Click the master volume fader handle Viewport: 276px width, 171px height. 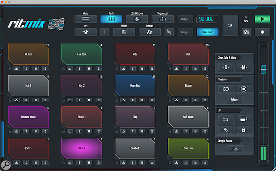(x=264, y=69)
